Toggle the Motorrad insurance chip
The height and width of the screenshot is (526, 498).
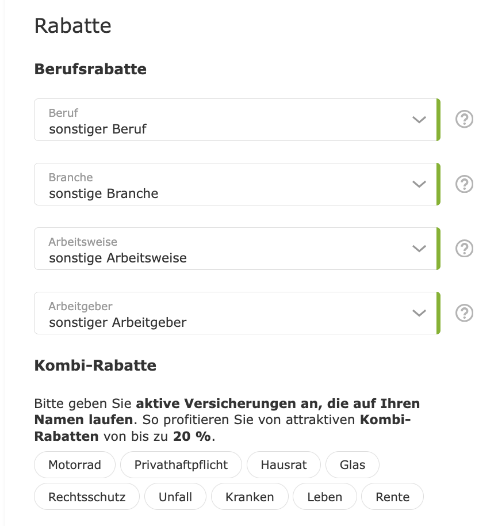pos(75,464)
